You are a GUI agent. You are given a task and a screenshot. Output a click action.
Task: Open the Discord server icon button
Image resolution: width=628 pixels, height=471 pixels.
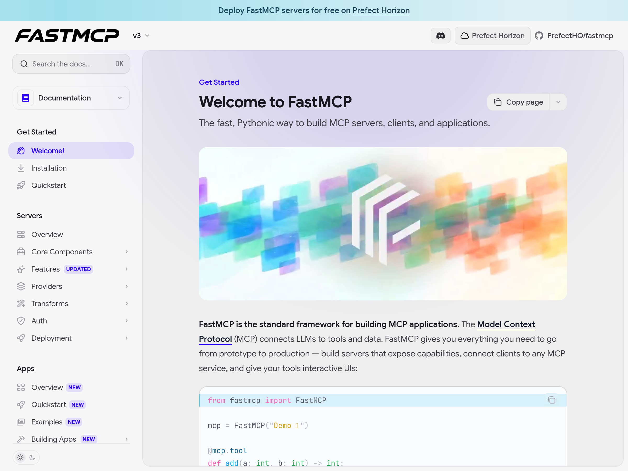pos(440,36)
